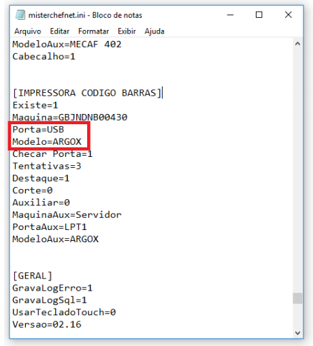
Task: Minimize the Bloco de notas window
Action: (230, 15)
